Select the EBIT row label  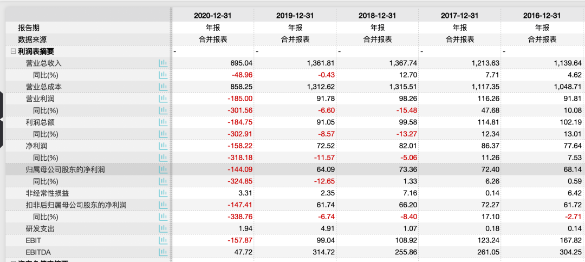pyautogui.click(x=33, y=241)
